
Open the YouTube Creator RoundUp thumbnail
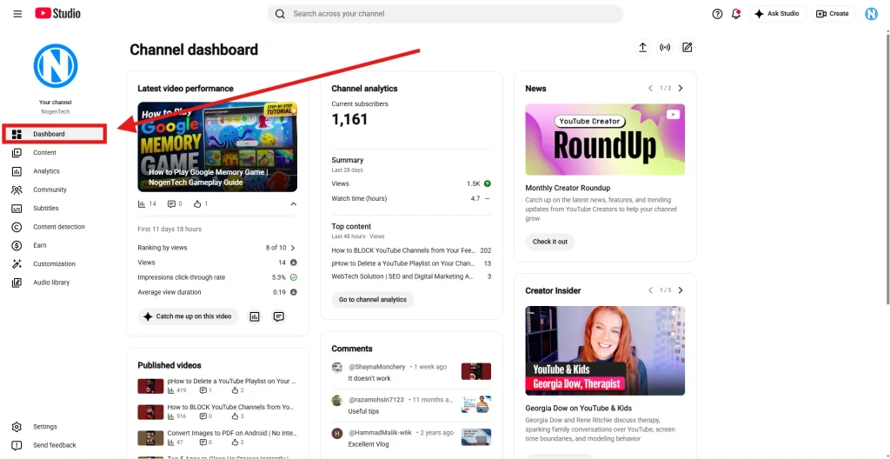pos(605,140)
